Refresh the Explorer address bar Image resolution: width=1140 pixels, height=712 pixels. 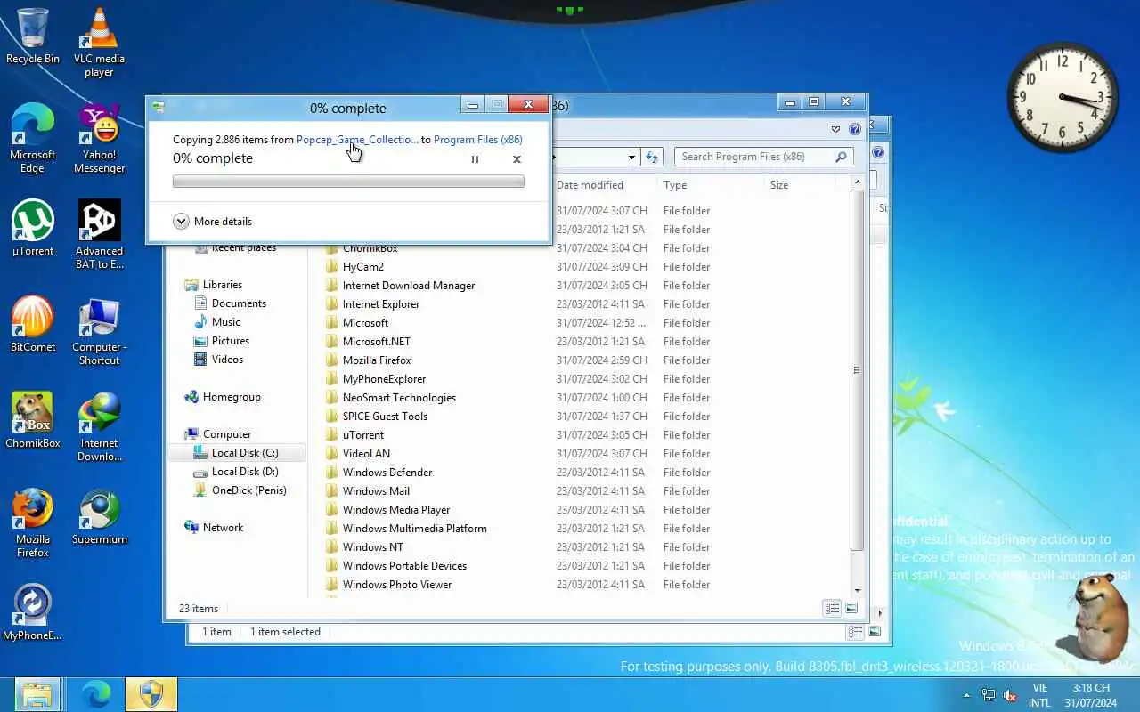652,157
